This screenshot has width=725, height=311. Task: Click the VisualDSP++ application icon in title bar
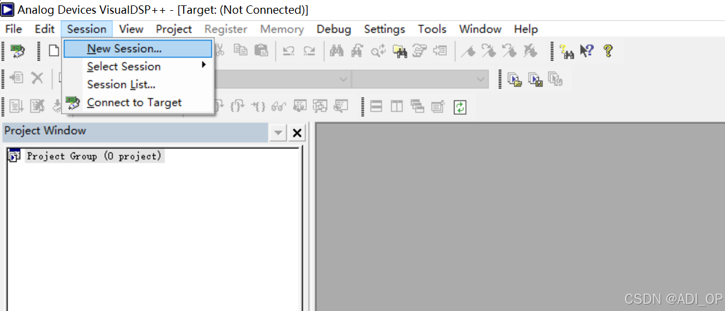[x=8, y=9]
